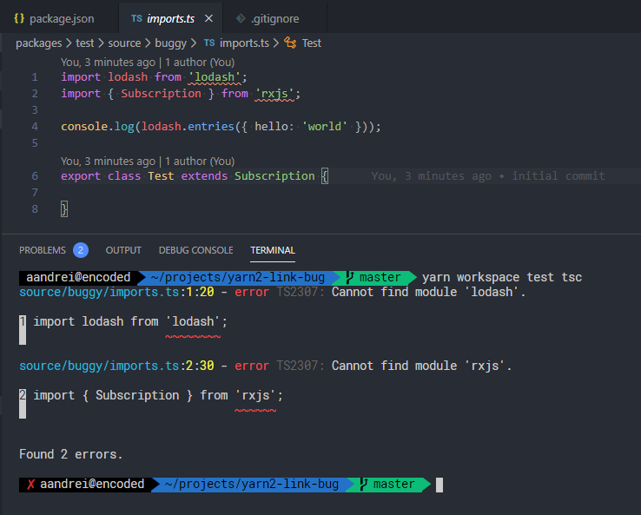The image size is (641, 515).
Task: Click line number 1 in the gutter
Action: 35,76
